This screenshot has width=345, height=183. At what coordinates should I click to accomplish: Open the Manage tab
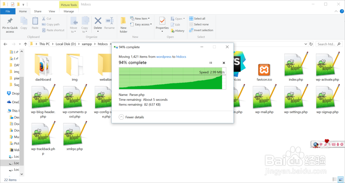[x=69, y=11]
